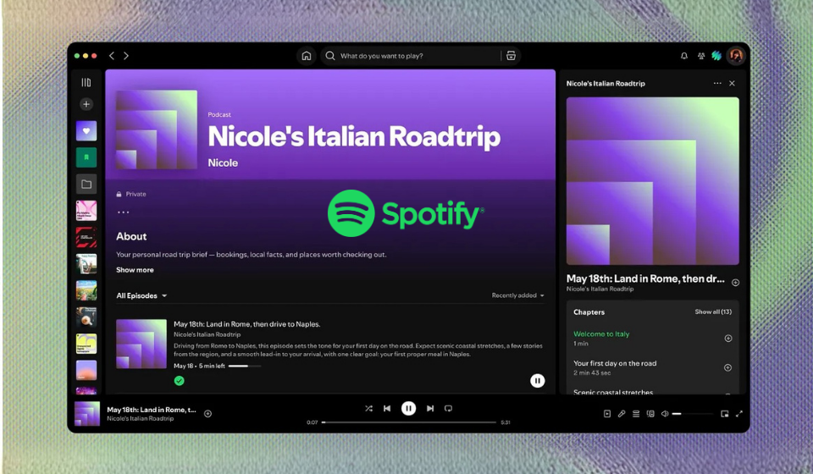Image resolution: width=813 pixels, height=474 pixels.
Task: Click Show more under About
Action: click(135, 270)
